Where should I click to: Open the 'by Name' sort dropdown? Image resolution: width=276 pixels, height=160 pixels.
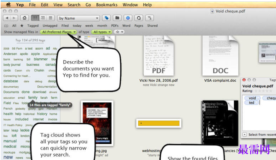coord(78,18)
